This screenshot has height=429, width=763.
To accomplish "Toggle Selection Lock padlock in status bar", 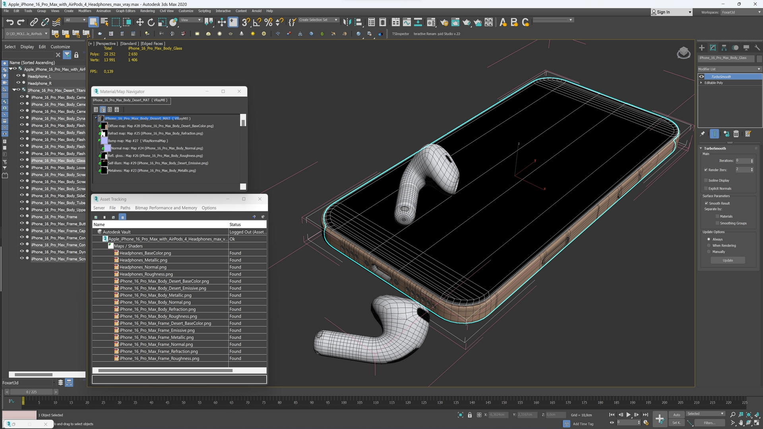I will click(x=470, y=415).
